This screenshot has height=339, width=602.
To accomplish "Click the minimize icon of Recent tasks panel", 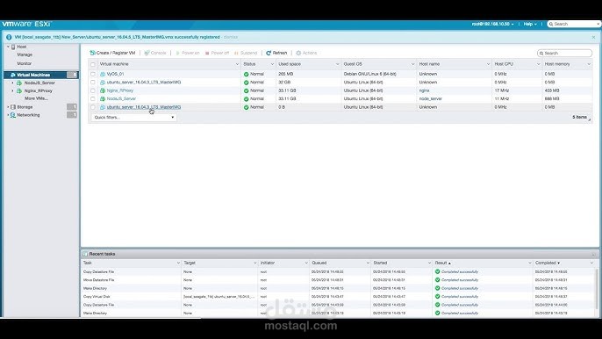I will pyautogui.click(x=593, y=255).
